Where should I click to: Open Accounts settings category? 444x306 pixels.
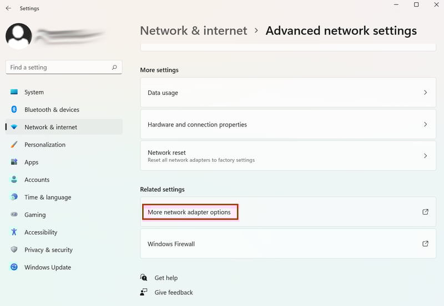pyautogui.click(x=64, y=180)
